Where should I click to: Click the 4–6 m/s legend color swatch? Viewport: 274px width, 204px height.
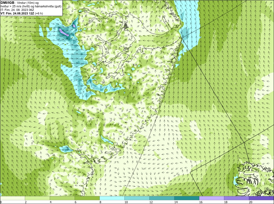coord(62,198)
